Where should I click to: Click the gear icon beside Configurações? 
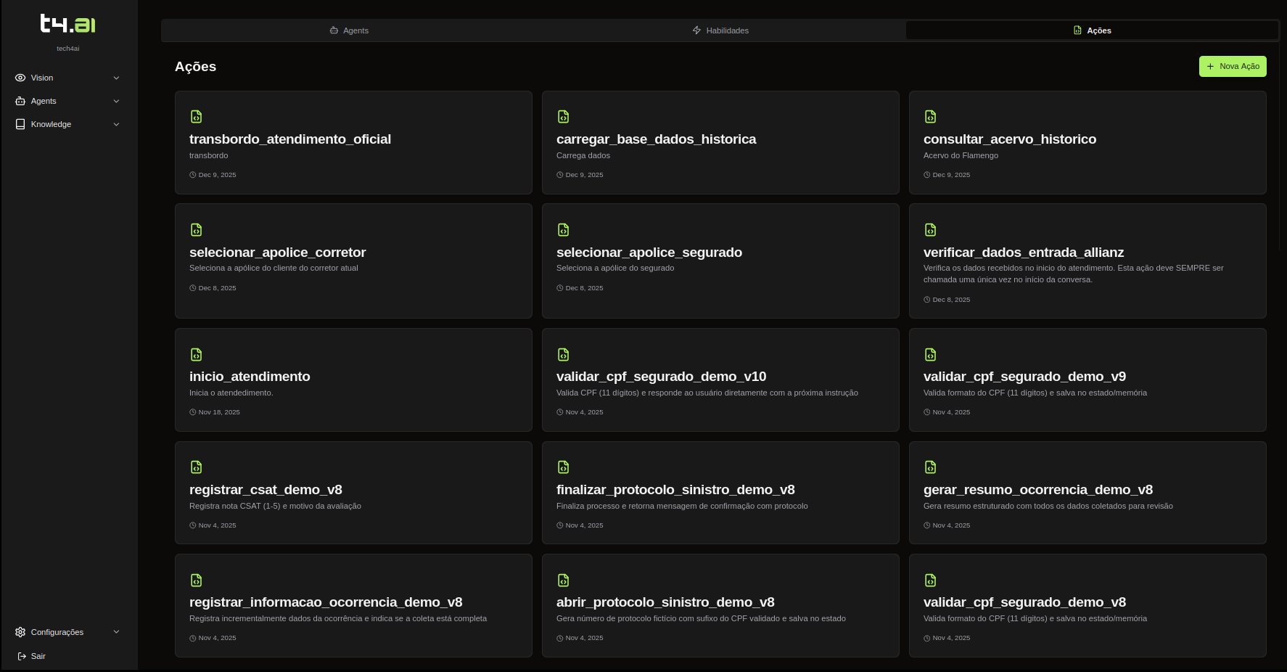tap(20, 632)
